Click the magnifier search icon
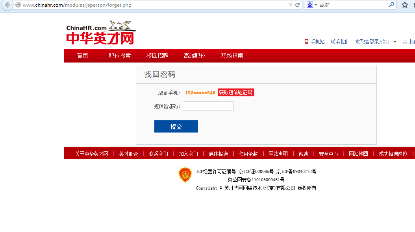The image size is (415, 232). click(392, 4)
